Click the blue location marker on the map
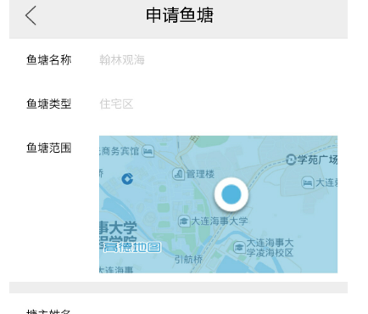Viewport: 368px width, 314px height. [231, 194]
